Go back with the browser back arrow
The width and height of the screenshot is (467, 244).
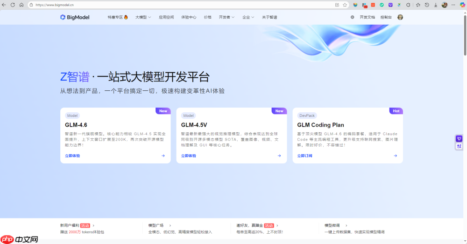4,5
